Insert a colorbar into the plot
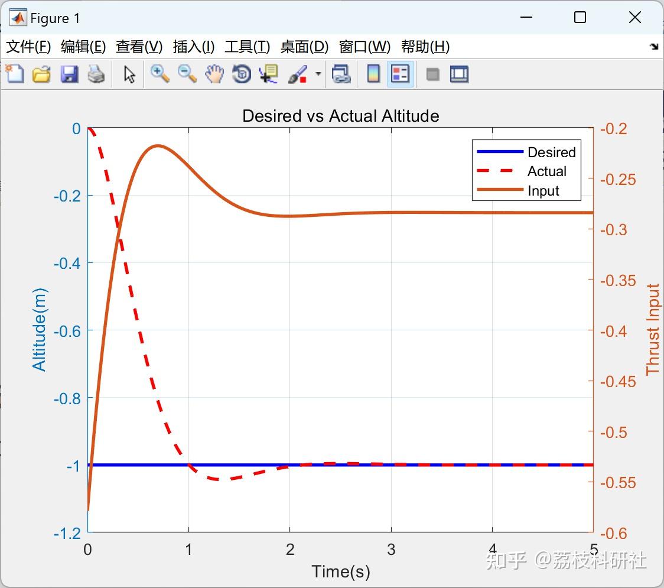The height and width of the screenshot is (588, 664). point(373,74)
